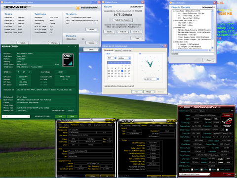Viewport: 237px width, 178px height.
Task: Click the title bar icon of the 3DMark Score window
Action: click(x=103, y=2)
